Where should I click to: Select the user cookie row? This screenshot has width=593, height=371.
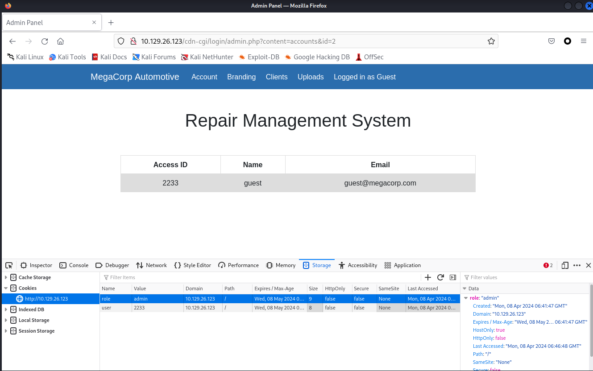280,308
